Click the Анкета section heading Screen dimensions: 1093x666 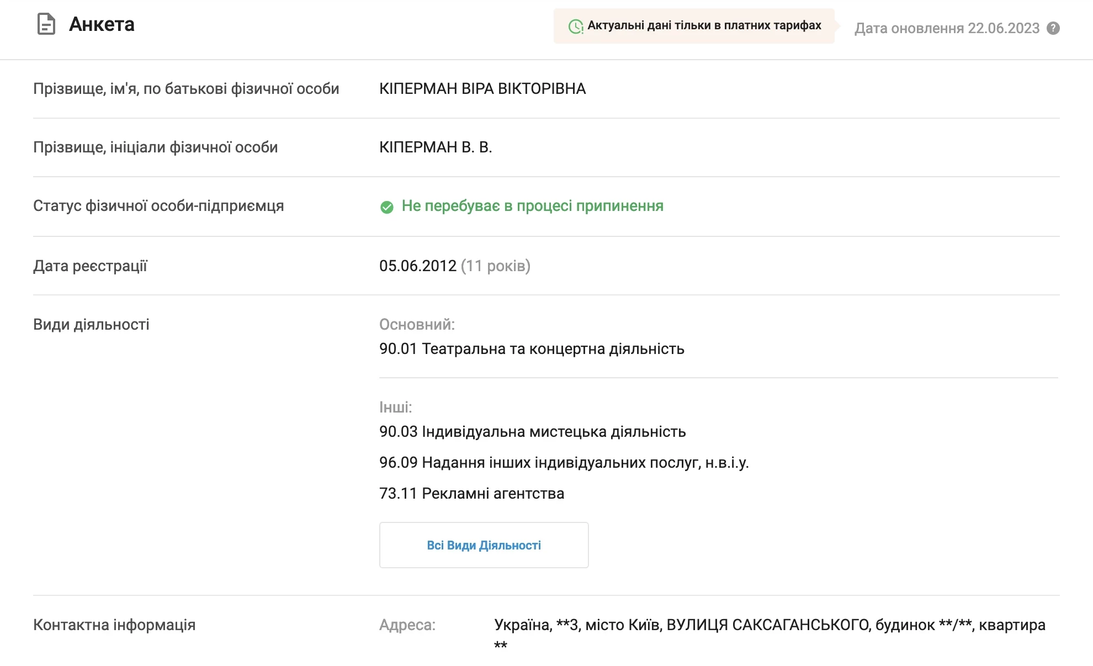click(x=102, y=24)
